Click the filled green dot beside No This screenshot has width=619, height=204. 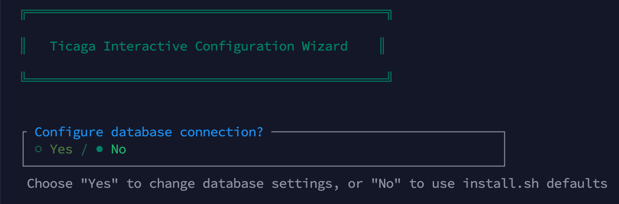[x=99, y=149]
